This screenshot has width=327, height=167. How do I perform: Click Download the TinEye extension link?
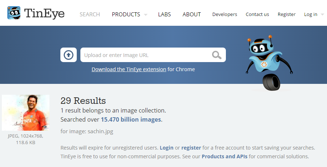pyautogui.click(x=129, y=69)
